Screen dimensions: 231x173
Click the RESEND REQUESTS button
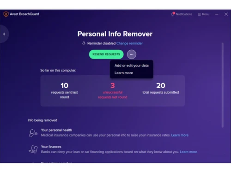coord(106,54)
